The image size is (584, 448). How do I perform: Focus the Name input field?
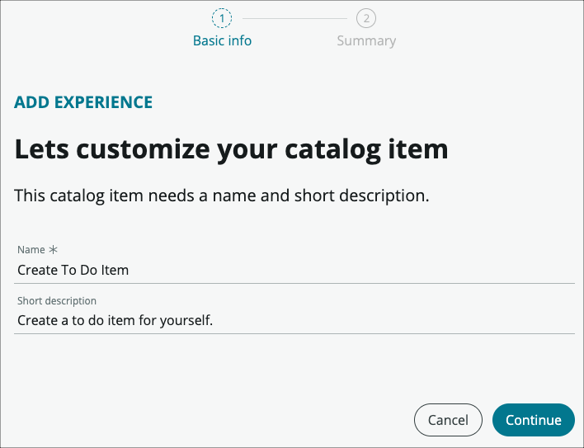(x=294, y=270)
